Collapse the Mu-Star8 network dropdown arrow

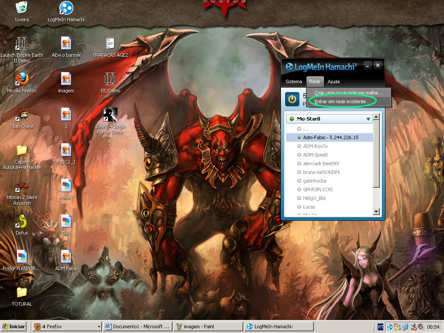pyautogui.click(x=368, y=119)
